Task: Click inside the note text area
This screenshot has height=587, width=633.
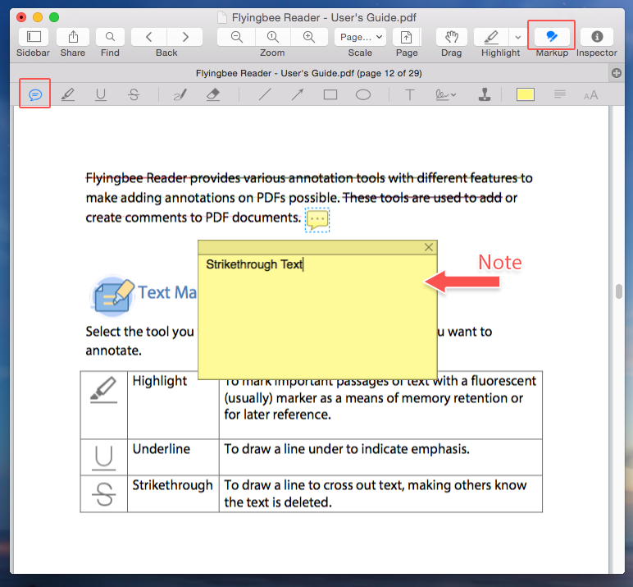Action: [x=317, y=318]
